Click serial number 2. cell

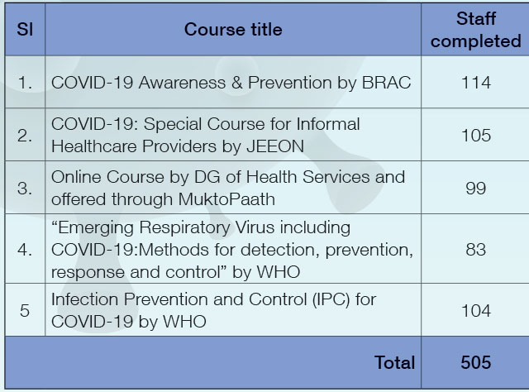[x=25, y=135]
